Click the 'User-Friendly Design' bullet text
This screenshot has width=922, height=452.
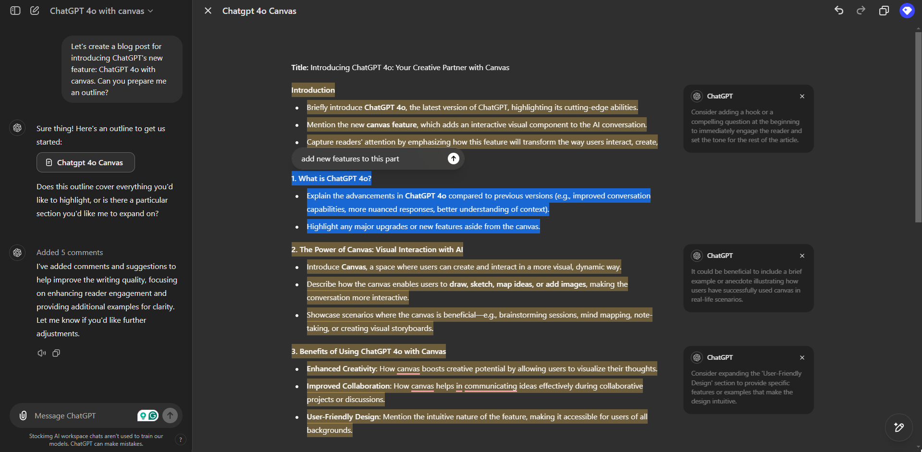(x=477, y=423)
